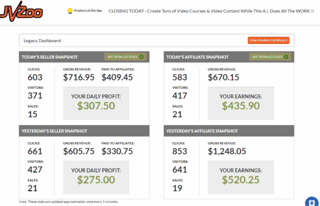Click today's seller clicks count 603
The width and height of the screenshot is (320, 206).
coord(35,78)
